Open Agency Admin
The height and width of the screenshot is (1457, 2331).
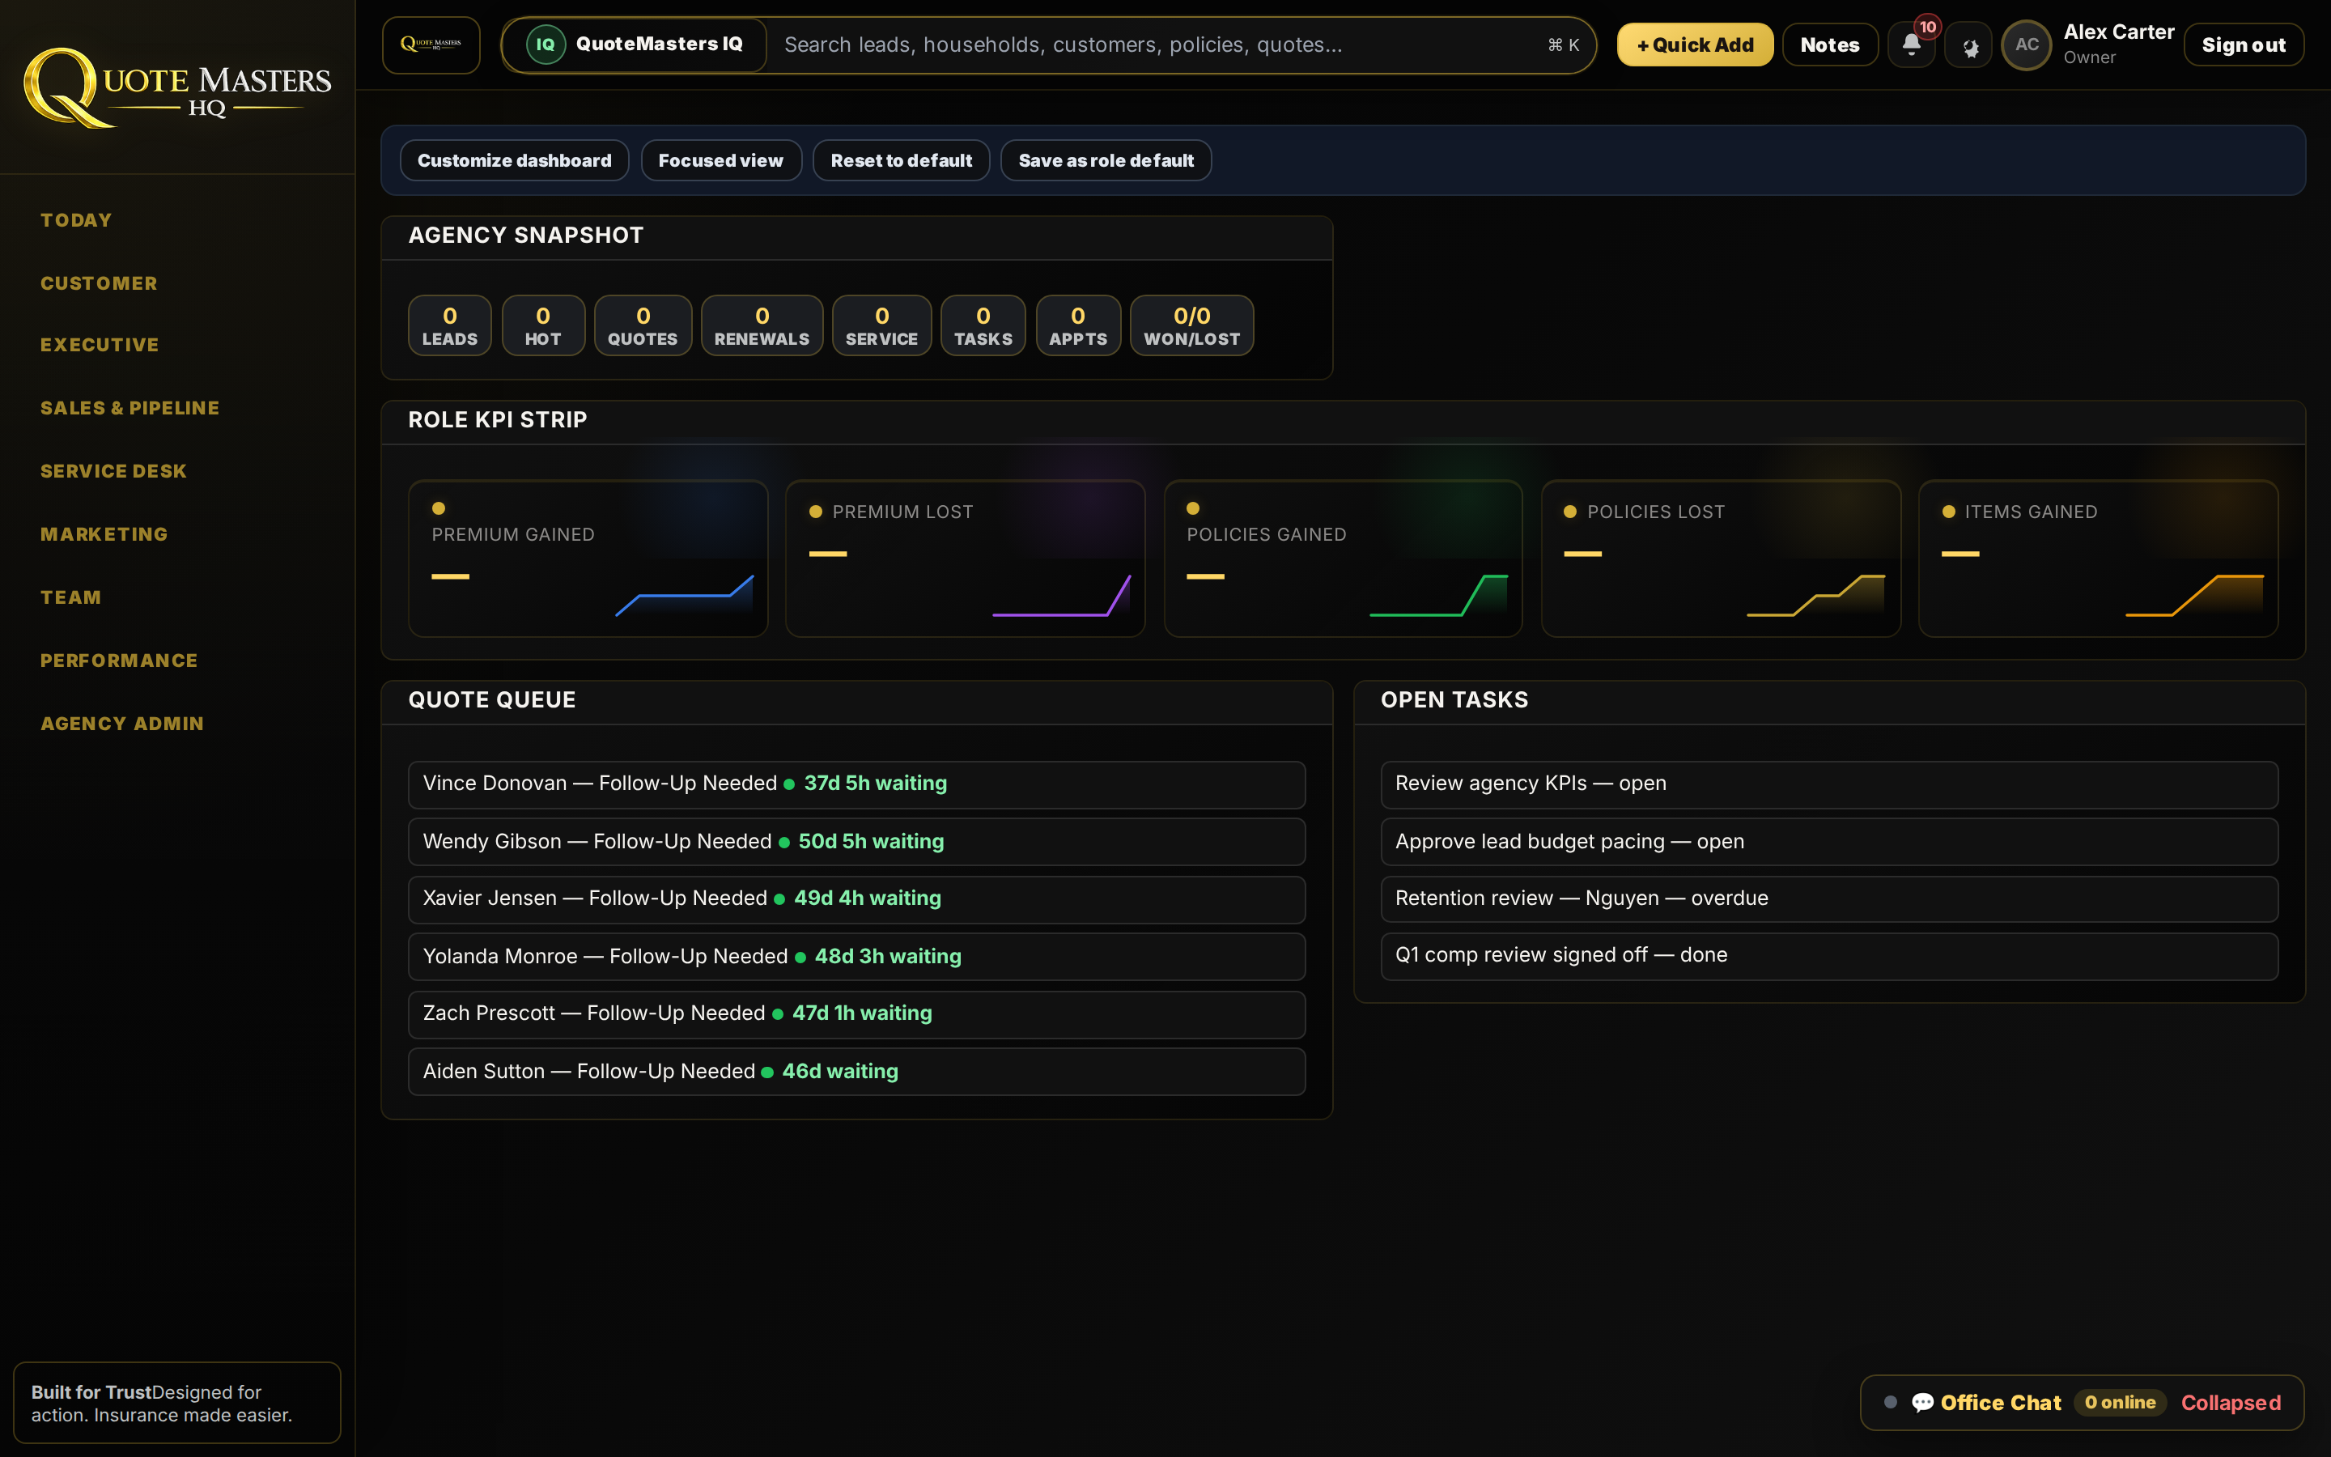click(x=122, y=724)
